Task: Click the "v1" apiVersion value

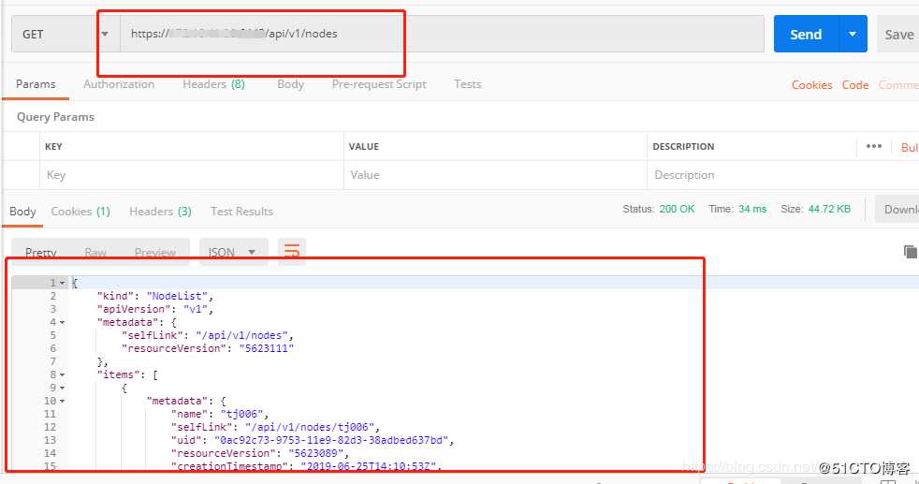Action: tap(196, 309)
